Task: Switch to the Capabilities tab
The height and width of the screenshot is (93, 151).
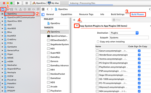Action: tap(66, 14)
